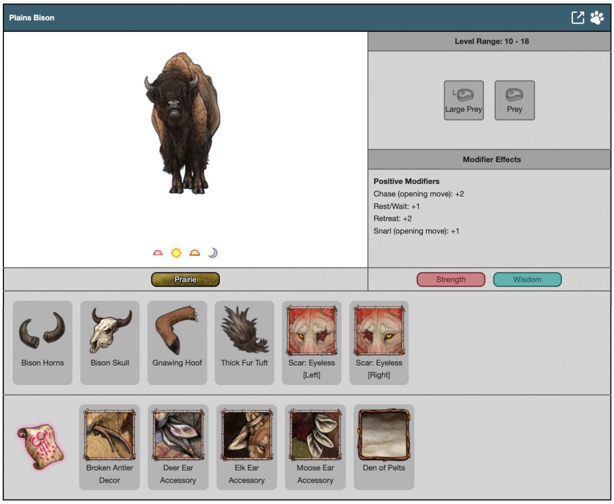Click the crescent moon night icon
614x504 pixels.
(x=213, y=253)
